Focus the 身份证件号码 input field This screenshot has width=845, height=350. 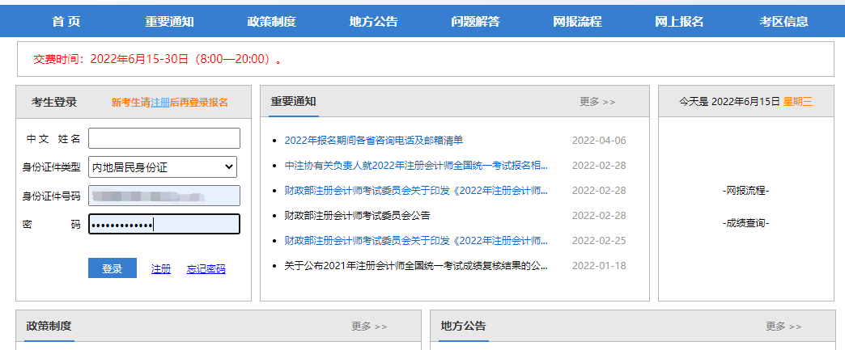164,196
